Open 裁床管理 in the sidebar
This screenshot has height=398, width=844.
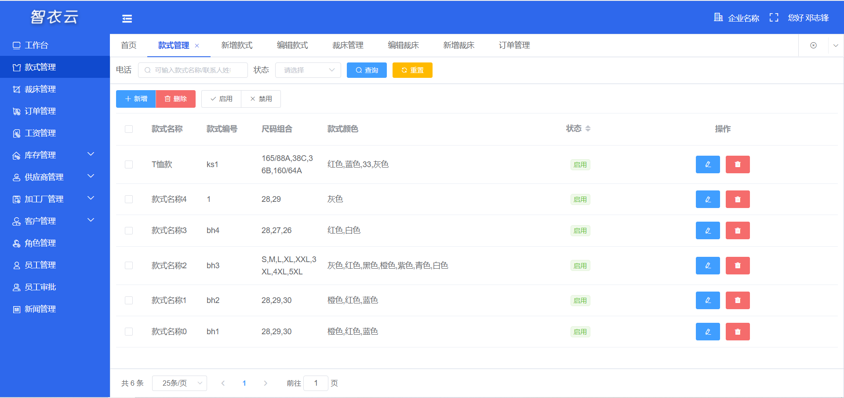coord(55,89)
